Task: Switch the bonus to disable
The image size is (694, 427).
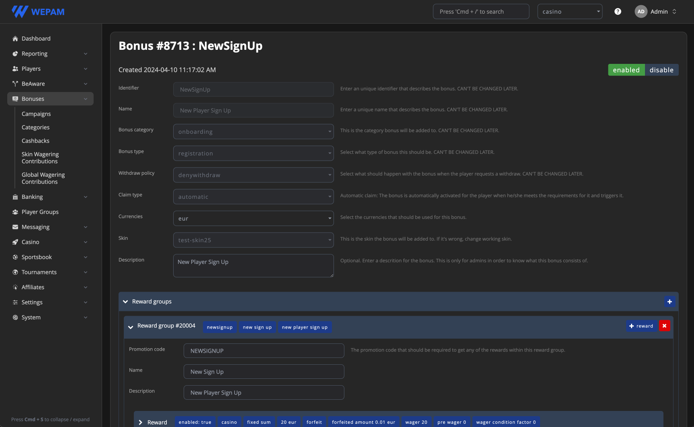Action: pyautogui.click(x=661, y=70)
